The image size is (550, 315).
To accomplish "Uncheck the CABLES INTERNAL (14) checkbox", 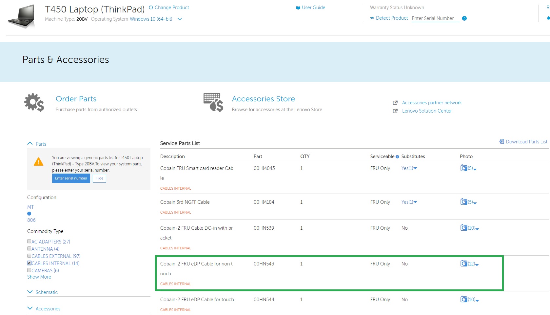I will click(x=29, y=263).
